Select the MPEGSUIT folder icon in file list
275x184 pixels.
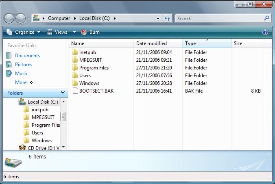coord(75,60)
